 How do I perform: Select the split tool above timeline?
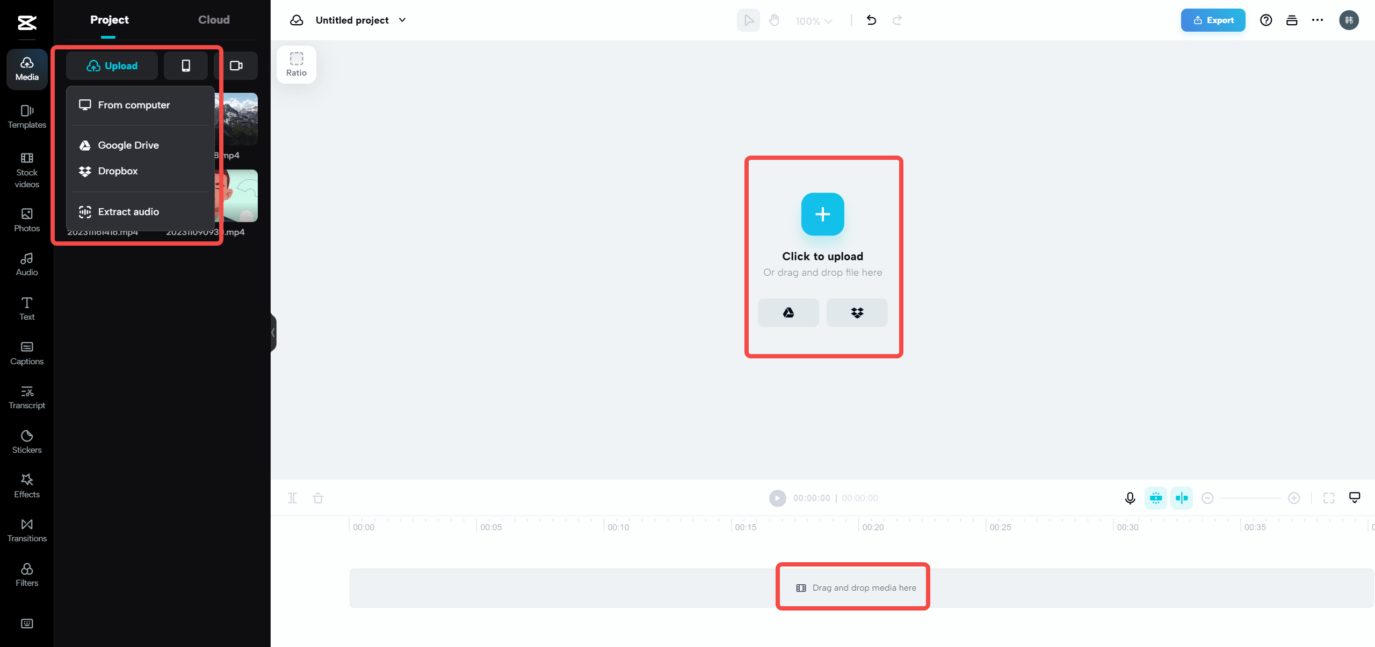[293, 498]
